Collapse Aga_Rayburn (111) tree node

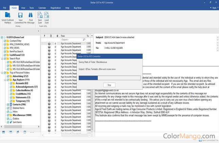click(5, 80)
